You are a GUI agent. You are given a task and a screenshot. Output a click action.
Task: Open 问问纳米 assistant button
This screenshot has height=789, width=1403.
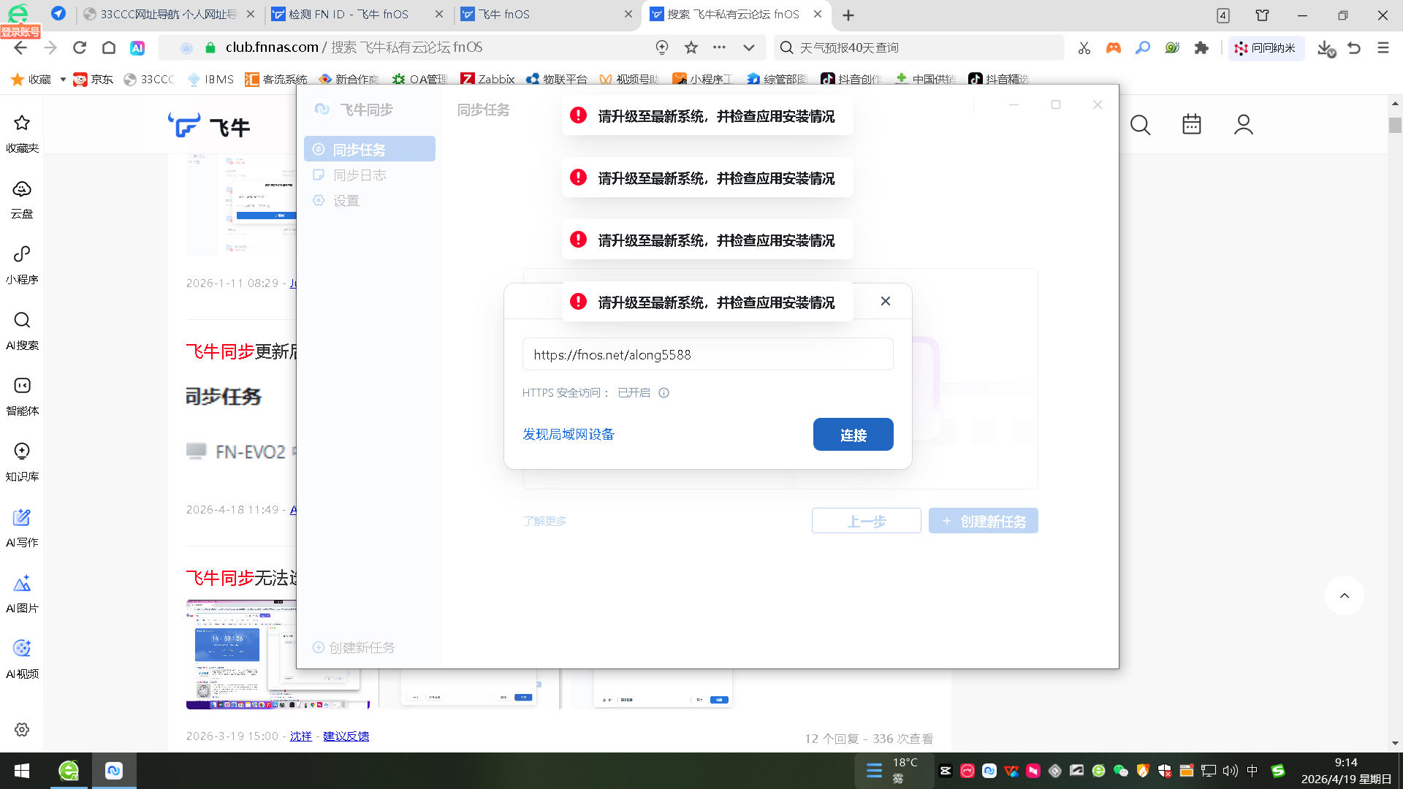[x=1265, y=47]
